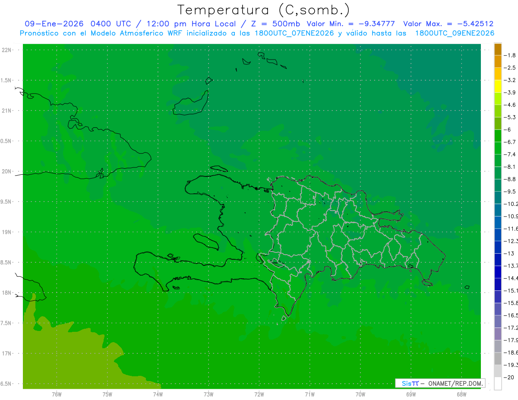Select the date "09-Ene-2026" in header
The height and width of the screenshot is (400, 518).
click(x=54, y=24)
